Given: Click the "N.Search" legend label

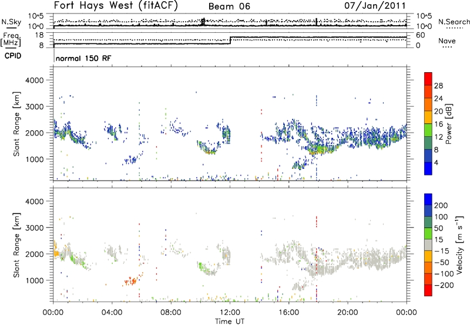Looking at the screenshot, I should (454, 22).
